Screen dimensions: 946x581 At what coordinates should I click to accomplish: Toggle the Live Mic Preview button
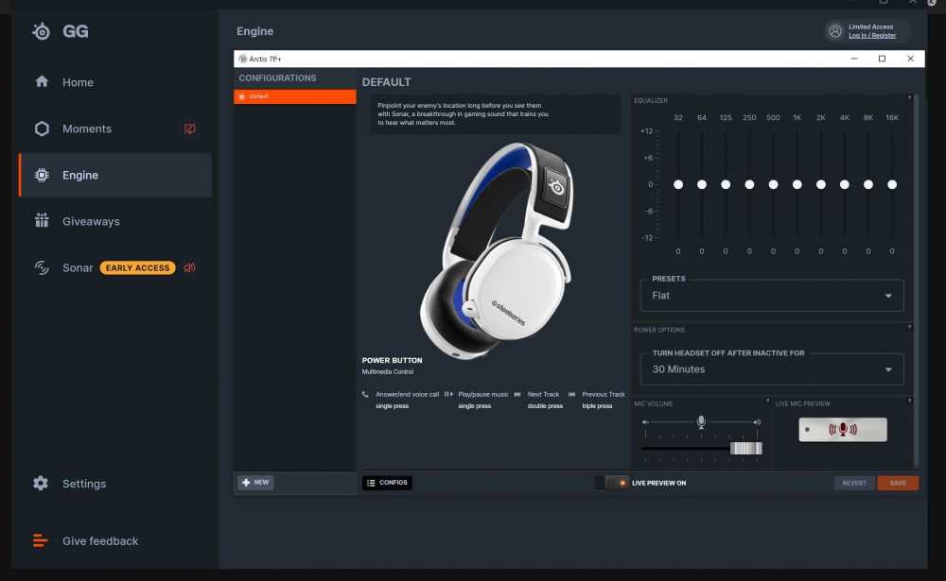pos(842,430)
